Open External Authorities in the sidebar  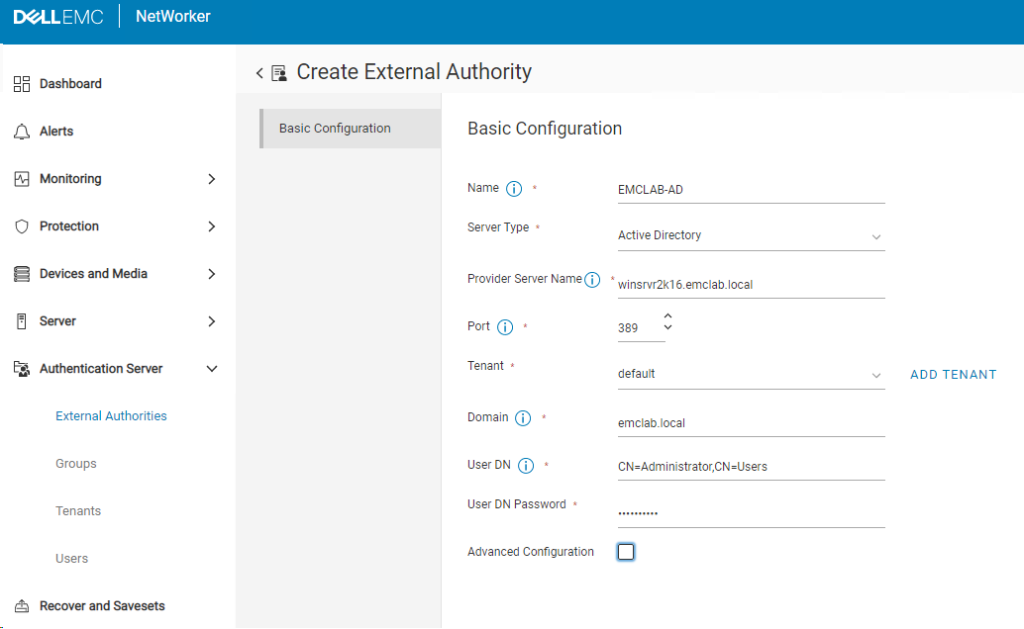tap(111, 415)
